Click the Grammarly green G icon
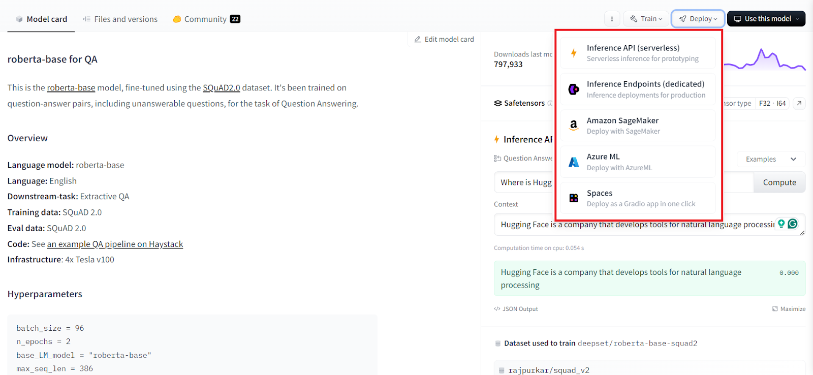This screenshot has width=813, height=375. [x=793, y=224]
